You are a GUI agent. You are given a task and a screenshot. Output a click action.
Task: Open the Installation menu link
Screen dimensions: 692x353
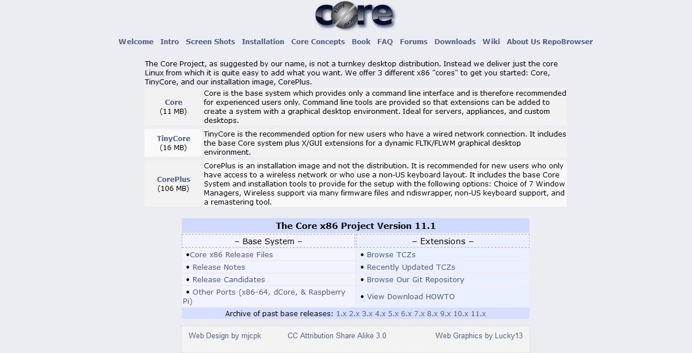click(x=263, y=41)
